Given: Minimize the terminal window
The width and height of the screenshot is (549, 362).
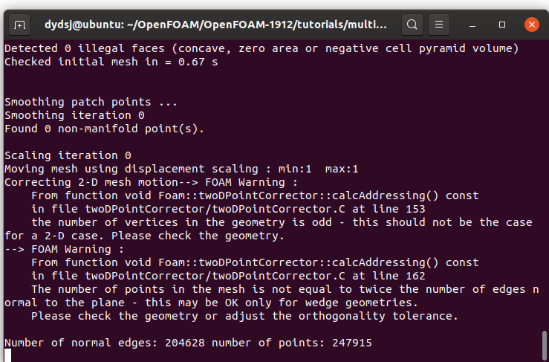Looking at the screenshot, I should (472, 25).
